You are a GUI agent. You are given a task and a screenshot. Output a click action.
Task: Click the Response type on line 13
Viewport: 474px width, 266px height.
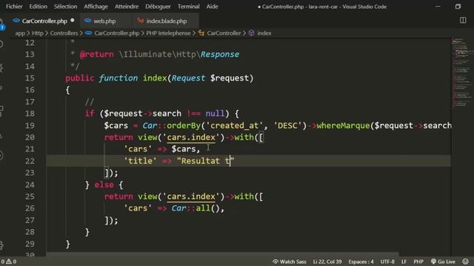click(x=220, y=55)
